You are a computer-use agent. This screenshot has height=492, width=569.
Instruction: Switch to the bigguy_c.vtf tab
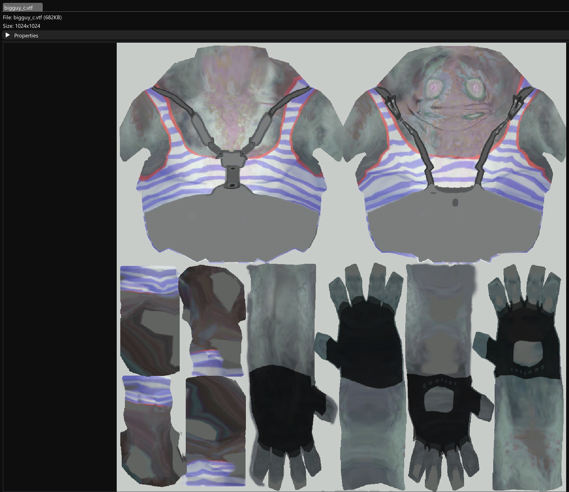point(22,7)
